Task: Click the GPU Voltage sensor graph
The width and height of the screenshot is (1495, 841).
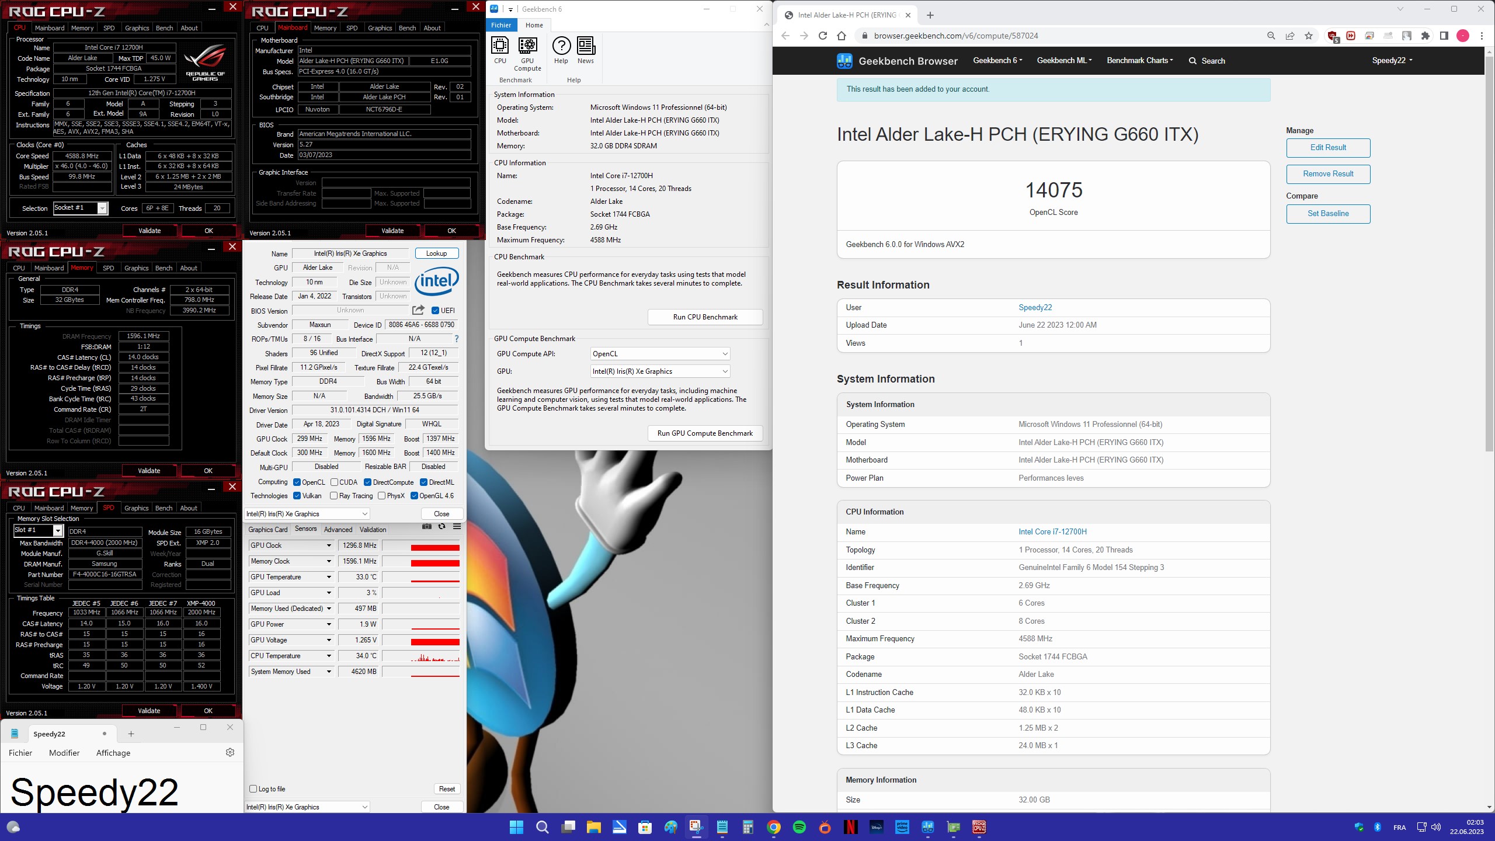Action: [421, 641]
